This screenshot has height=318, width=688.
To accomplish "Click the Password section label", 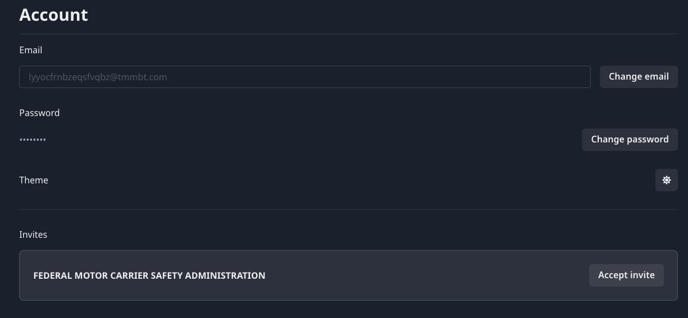I will pos(39,113).
